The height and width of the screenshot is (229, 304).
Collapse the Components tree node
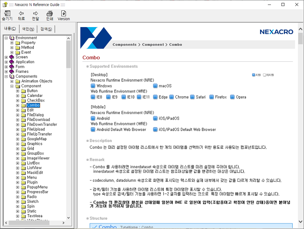6,76
